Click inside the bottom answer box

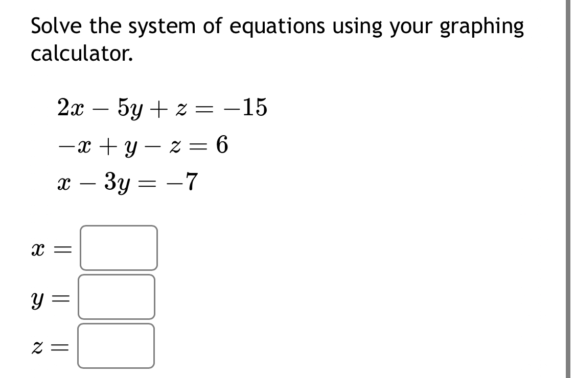(x=117, y=347)
